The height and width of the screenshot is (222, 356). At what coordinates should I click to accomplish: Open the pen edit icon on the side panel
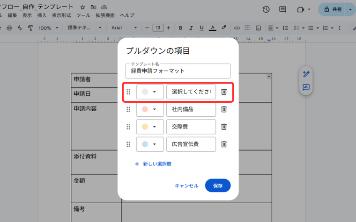tap(306, 74)
